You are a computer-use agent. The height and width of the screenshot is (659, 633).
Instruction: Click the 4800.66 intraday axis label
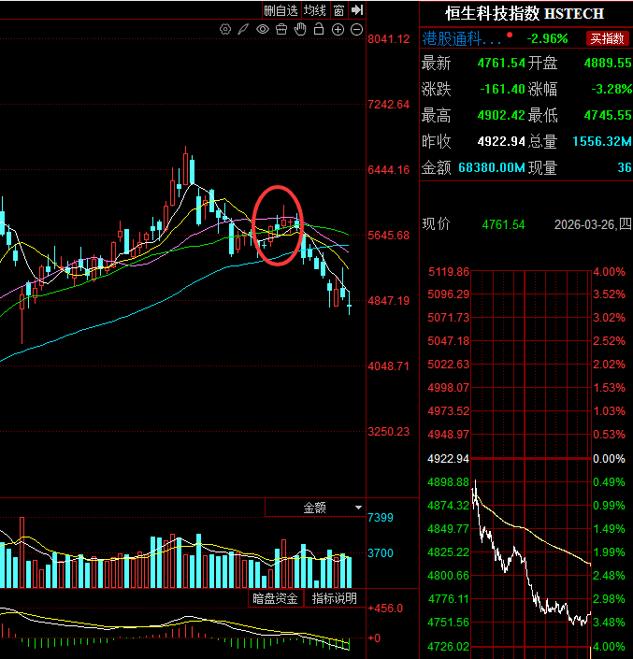(449, 576)
